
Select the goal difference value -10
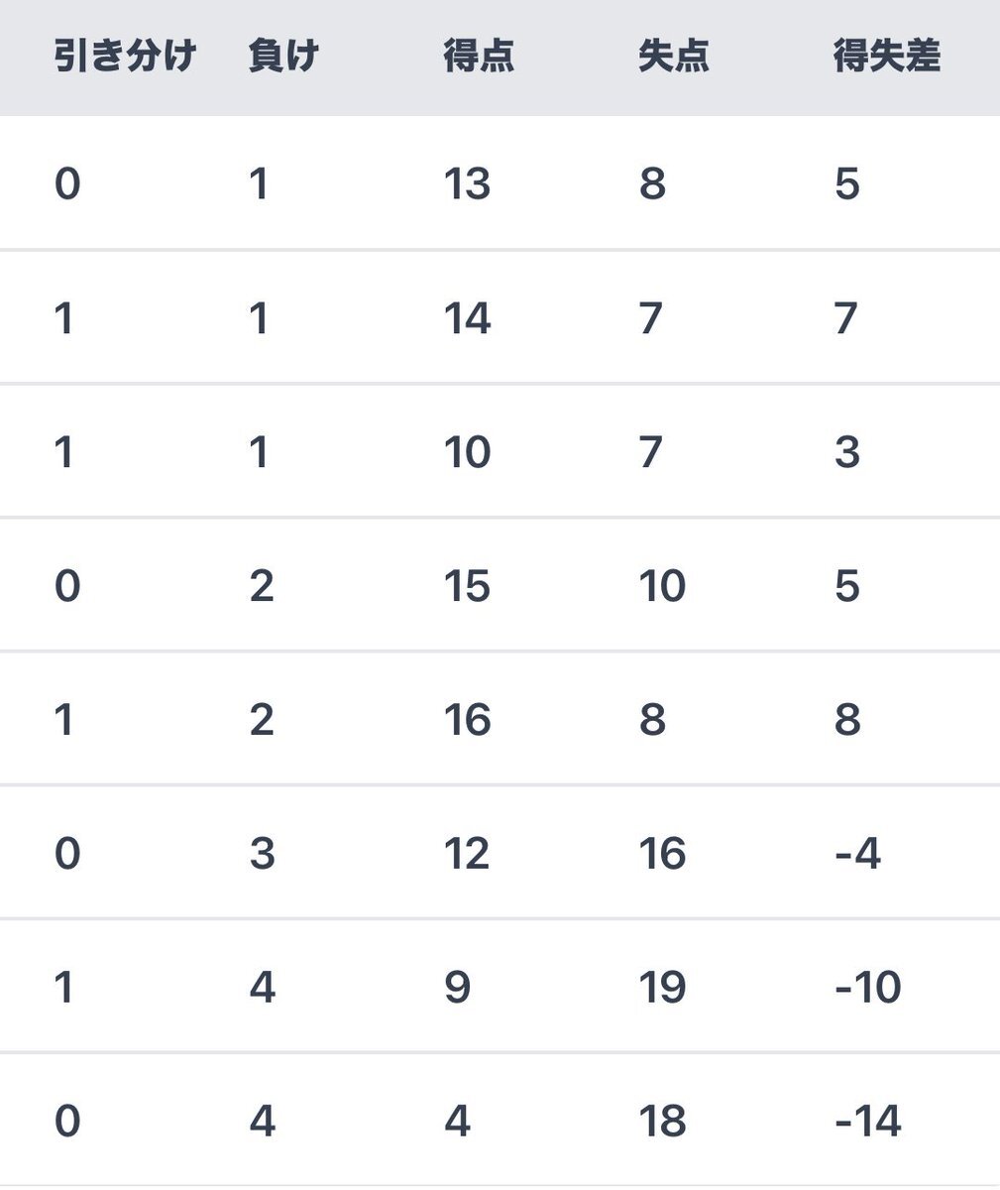[x=868, y=988]
